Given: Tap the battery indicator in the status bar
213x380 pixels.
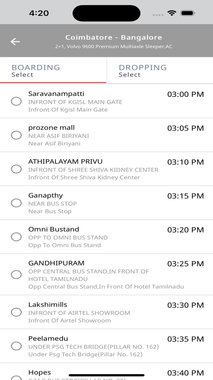Looking at the screenshot, I should point(187,13).
